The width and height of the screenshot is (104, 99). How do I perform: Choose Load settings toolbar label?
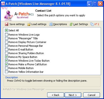point(39,24)
